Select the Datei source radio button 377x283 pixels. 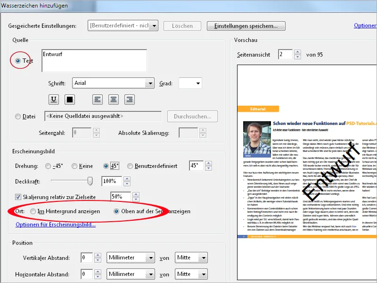(x=18, y=117)
